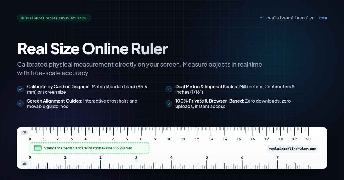Click the 7 mark on the inch scale

[277, 157]
